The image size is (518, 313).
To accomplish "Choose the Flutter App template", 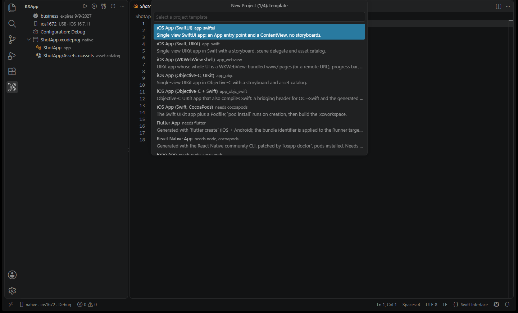I will [x=259, y=127].
